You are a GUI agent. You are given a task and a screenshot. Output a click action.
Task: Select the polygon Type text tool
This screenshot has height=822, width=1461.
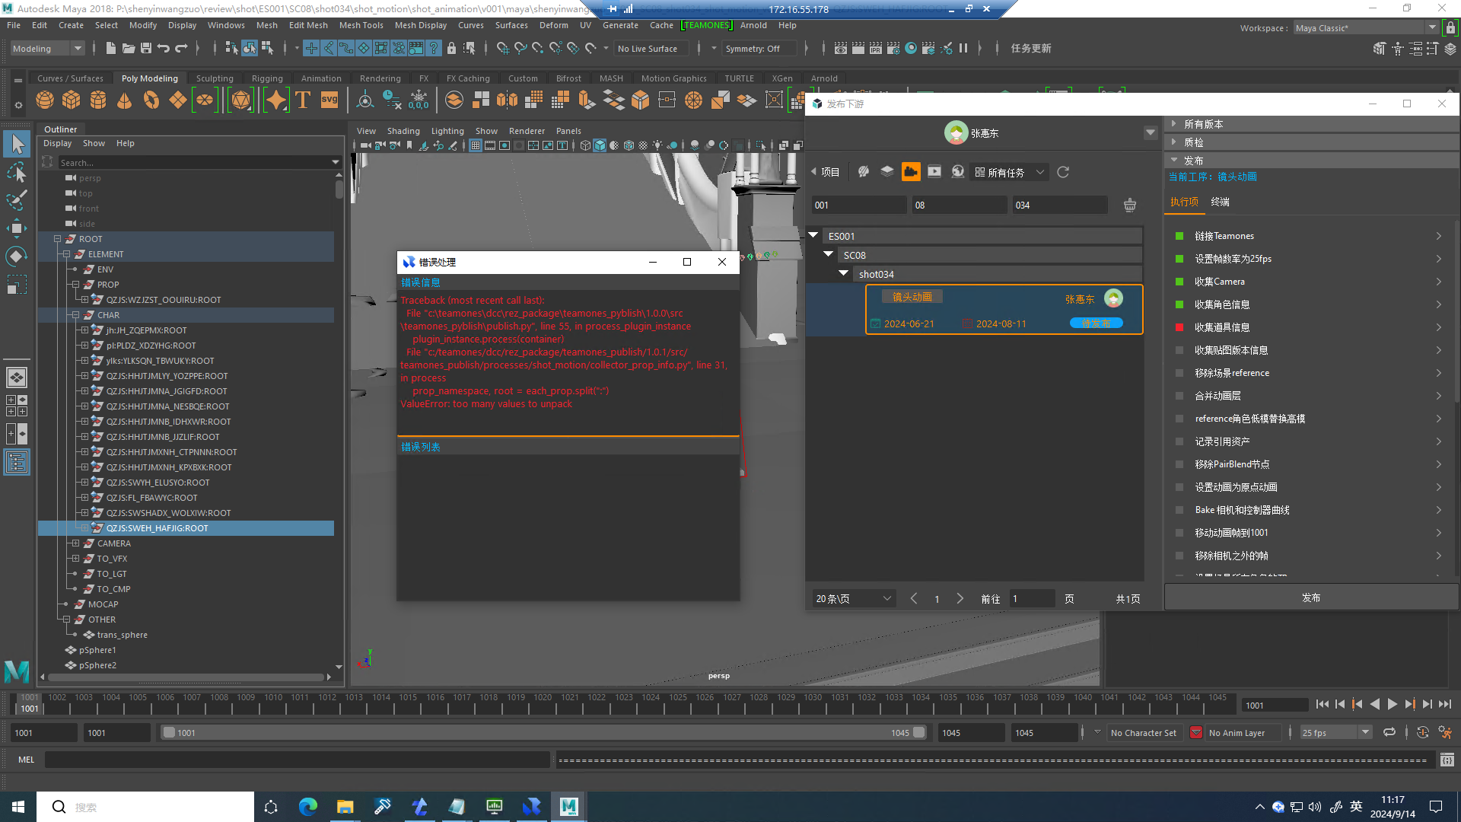point(303,100)
